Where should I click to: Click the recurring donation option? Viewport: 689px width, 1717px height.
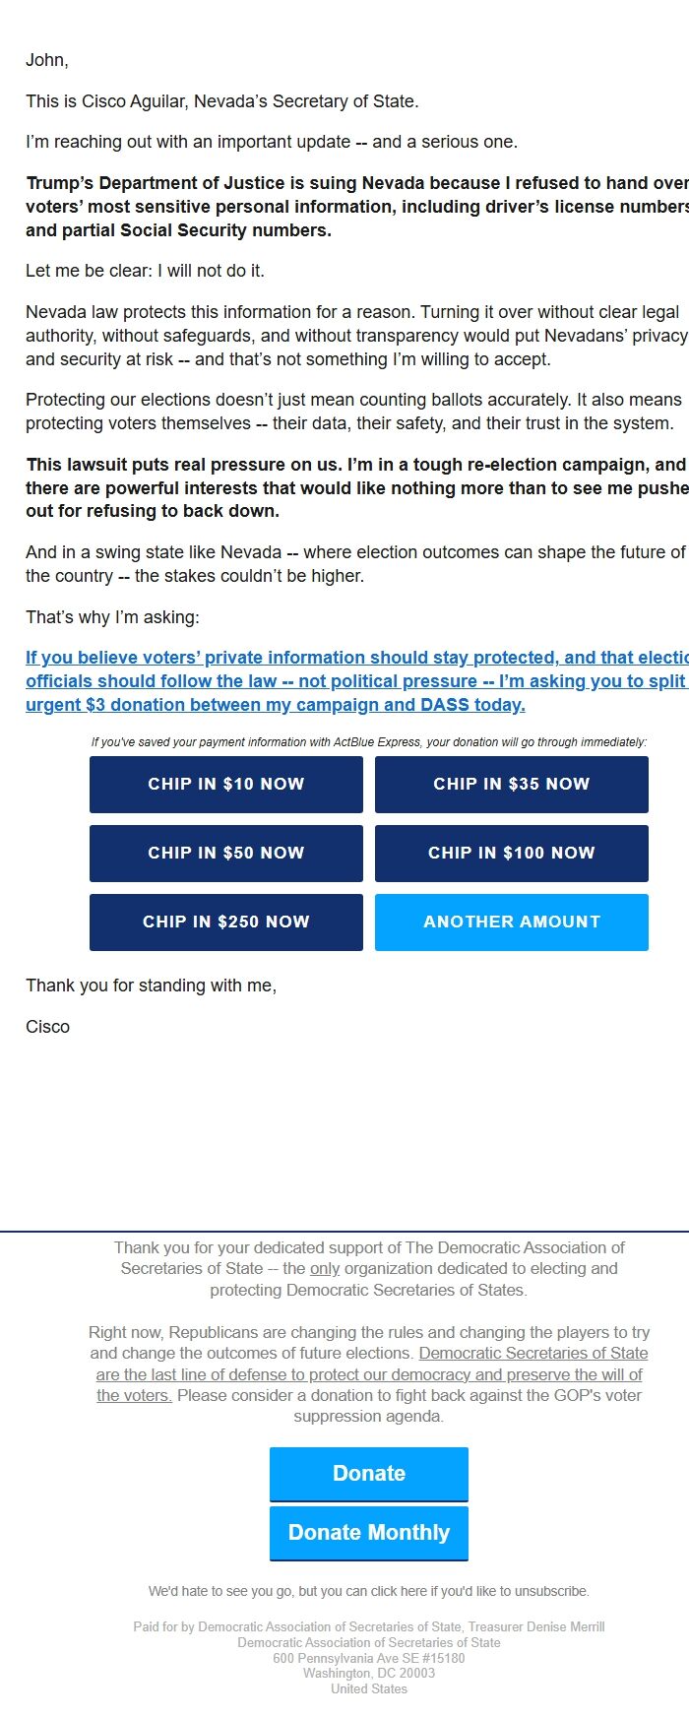pyautogui.click(x=368, y=1532)
